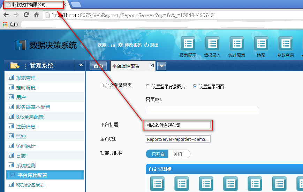Click the 平台标题 input field
The height and width of the screenshot is (192, 303).
178,125
